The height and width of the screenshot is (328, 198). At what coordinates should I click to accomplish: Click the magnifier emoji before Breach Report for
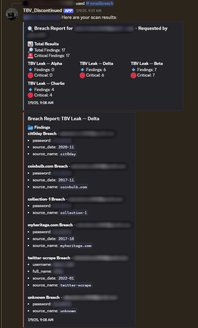click(30, 29)
